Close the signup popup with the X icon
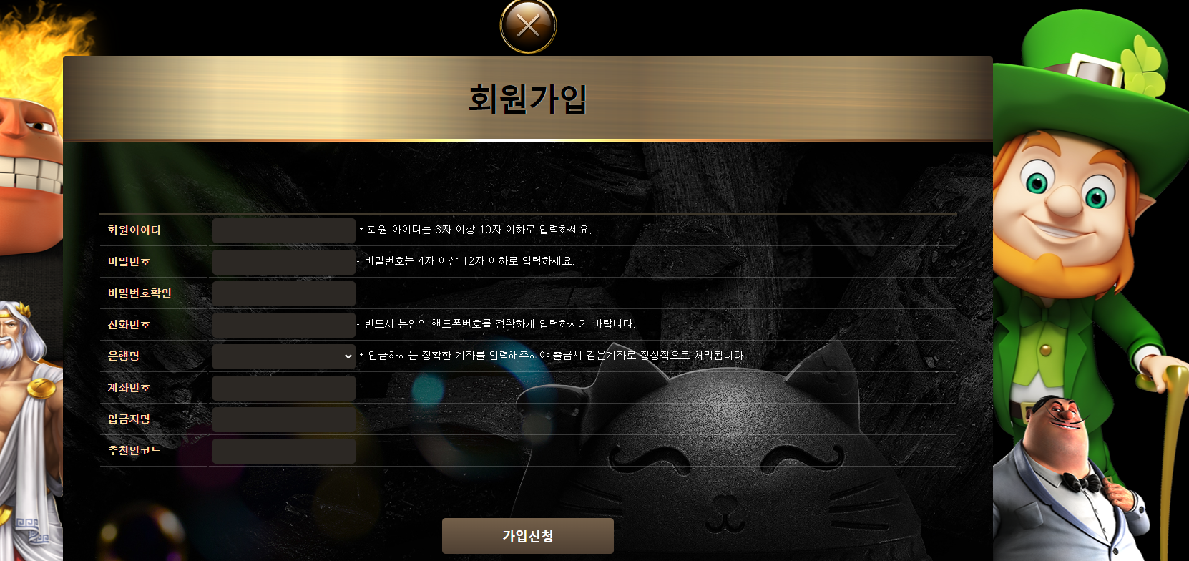Screen dimensions: 1189x561 528,26
